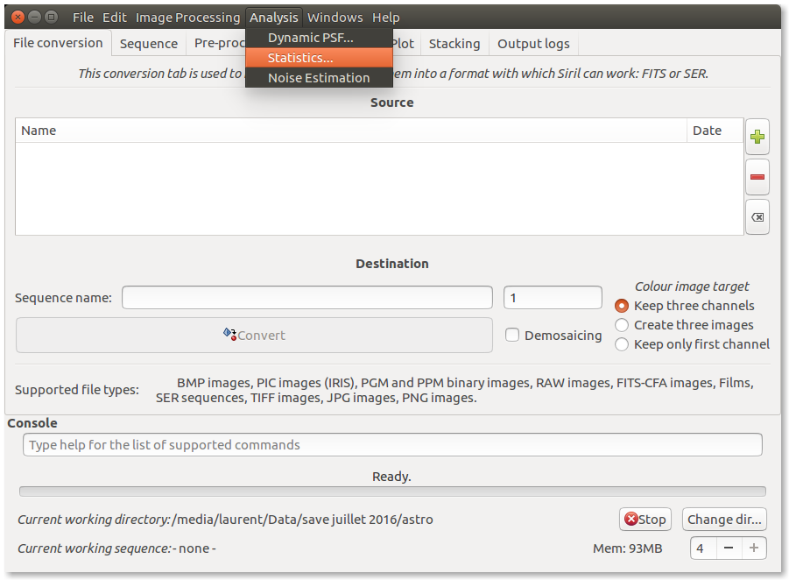Choose Noise Estimation menu entry
789x580 pixels.
click(x=318, y=78)
